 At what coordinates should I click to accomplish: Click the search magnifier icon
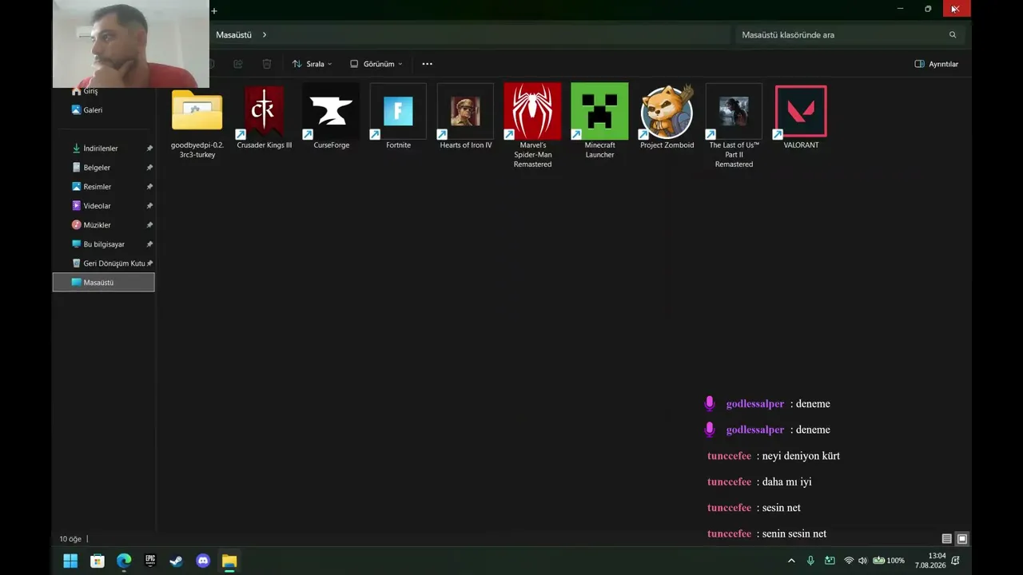pos(953,35)
